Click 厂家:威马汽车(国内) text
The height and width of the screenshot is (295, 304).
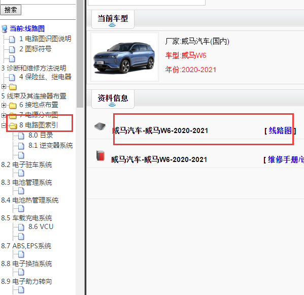197,41
